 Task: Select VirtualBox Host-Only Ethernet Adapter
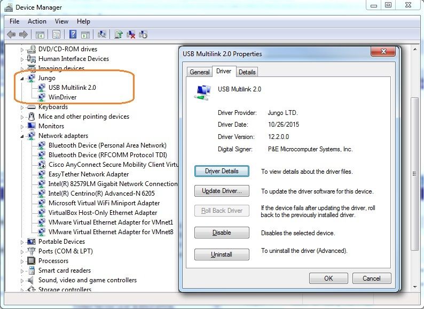tap(103, 213)
